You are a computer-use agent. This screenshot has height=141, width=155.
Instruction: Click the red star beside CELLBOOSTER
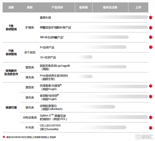pos(151,128)
